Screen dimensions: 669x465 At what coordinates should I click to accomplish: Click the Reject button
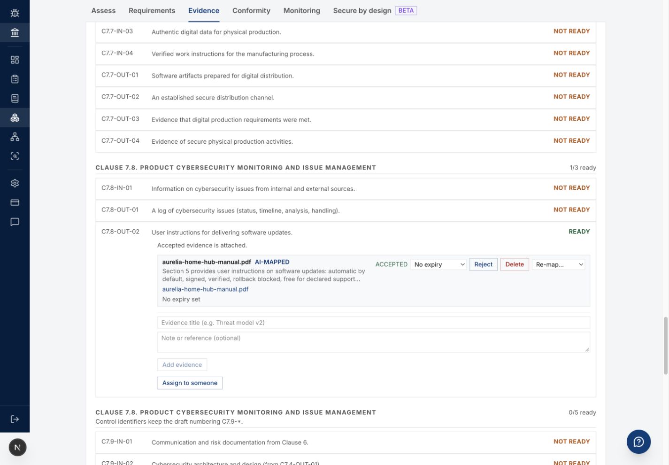[x=483, y=264]
